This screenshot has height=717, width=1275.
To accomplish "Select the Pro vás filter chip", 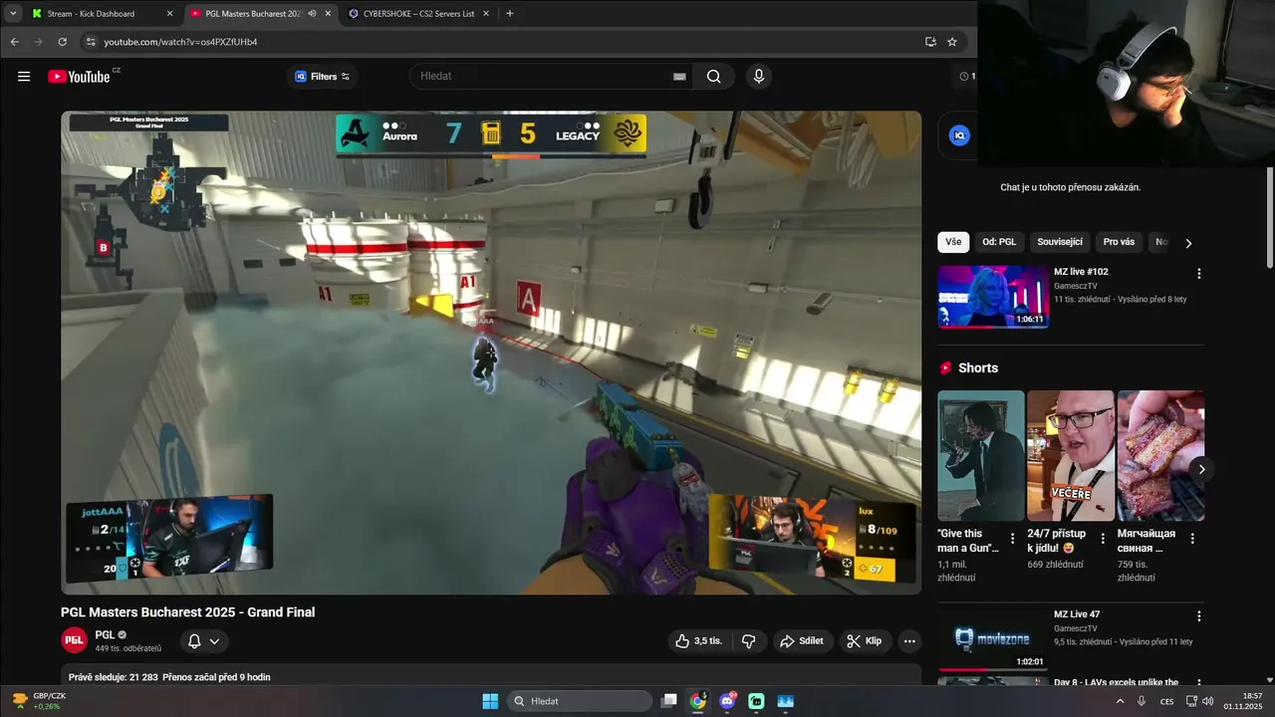I will pyautogui.click(x=1119, y=242).
